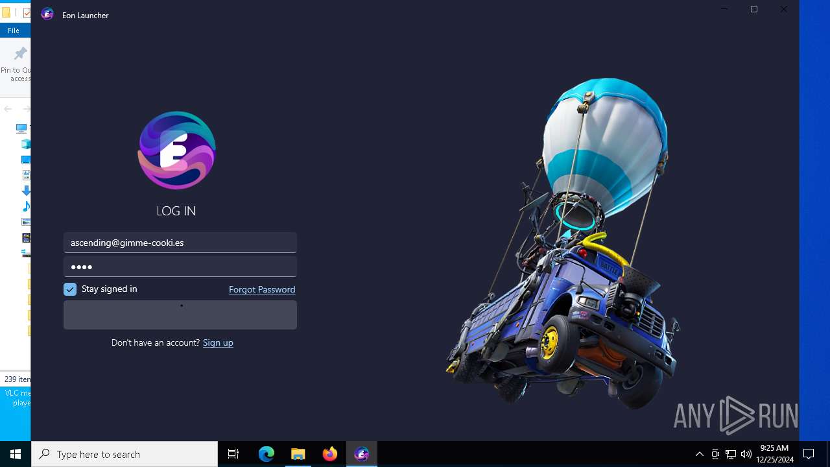The image size is (830, 467).
Task: Click the back arrow in File Explorer
Action: [8, 109]
